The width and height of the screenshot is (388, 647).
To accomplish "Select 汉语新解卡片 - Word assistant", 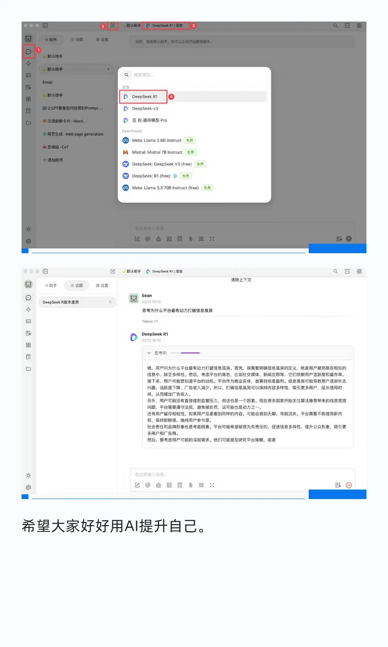I will click(65, 121).
